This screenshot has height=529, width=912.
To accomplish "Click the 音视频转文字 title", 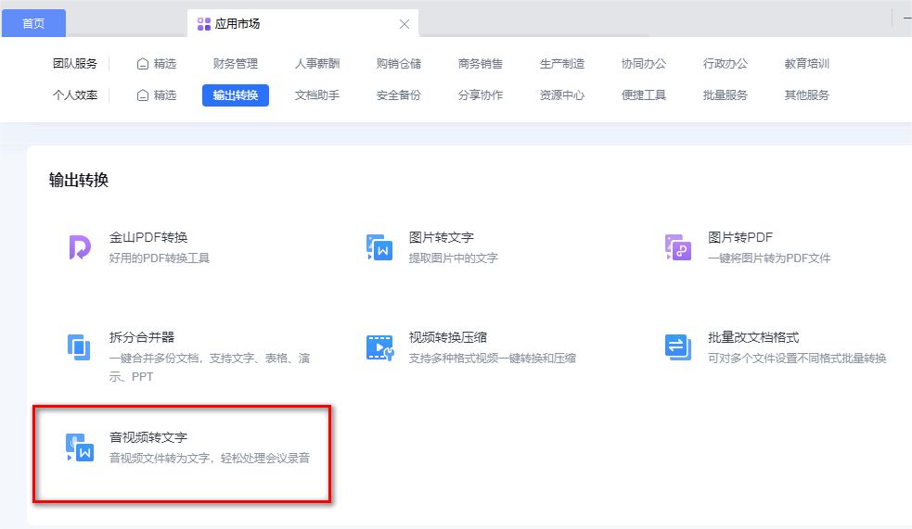I will click(x=148, y=437).
